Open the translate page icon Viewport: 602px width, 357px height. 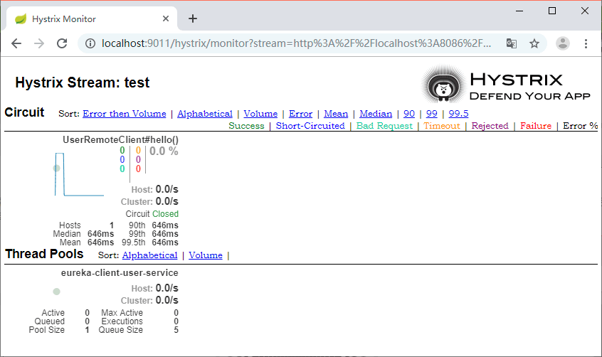coord(512,43)
